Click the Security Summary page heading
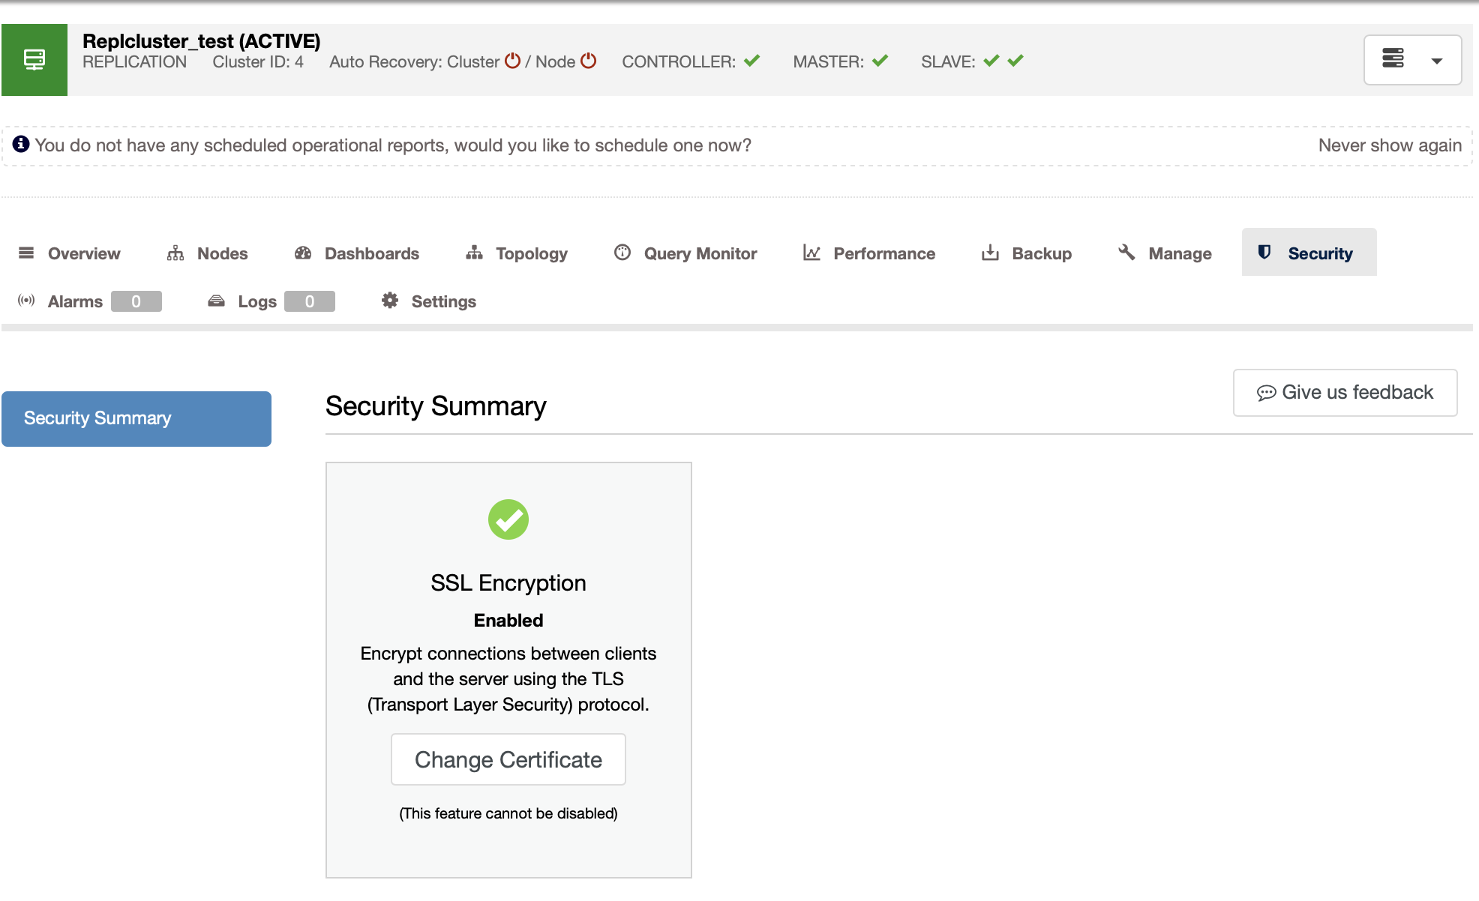Screen dimensions: 1479x901 tap(436, 406)
